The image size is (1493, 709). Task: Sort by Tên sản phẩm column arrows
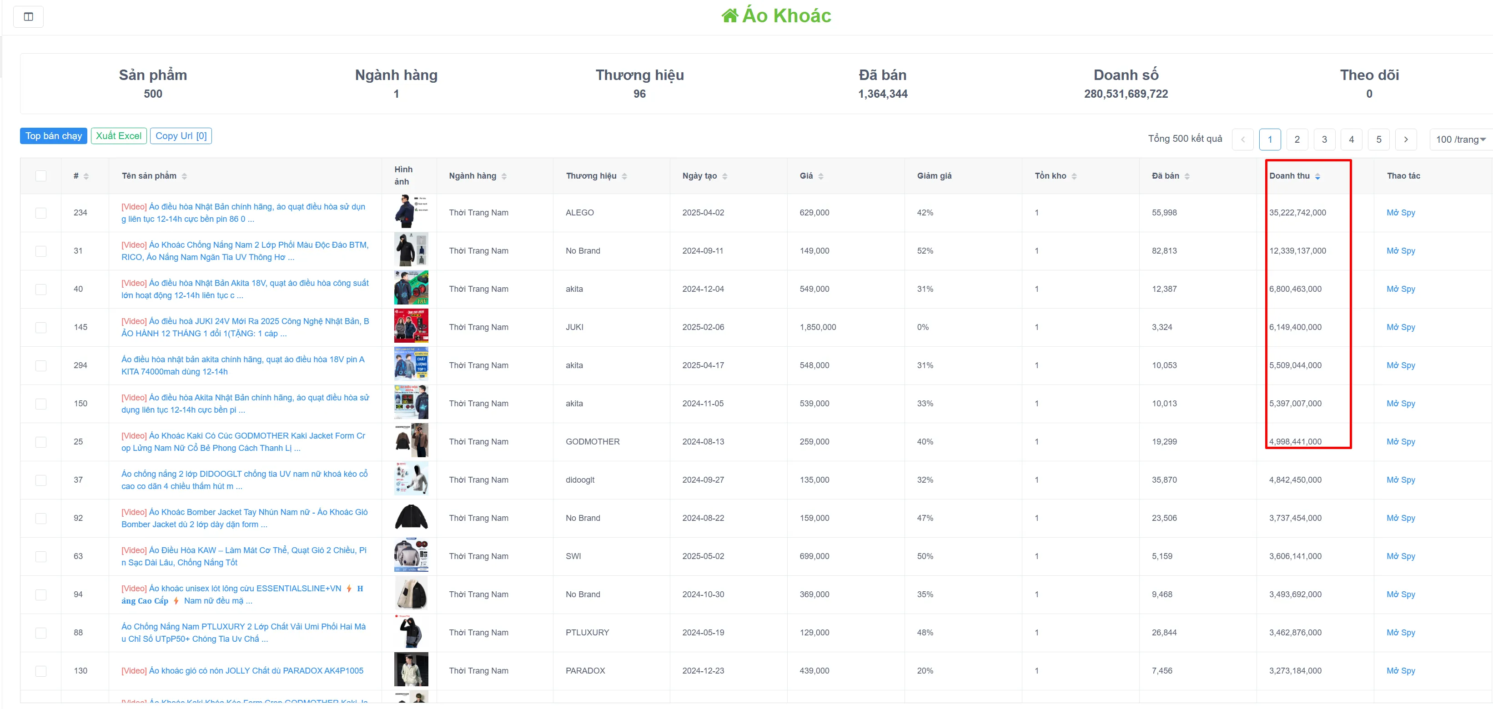click(184, 176)
